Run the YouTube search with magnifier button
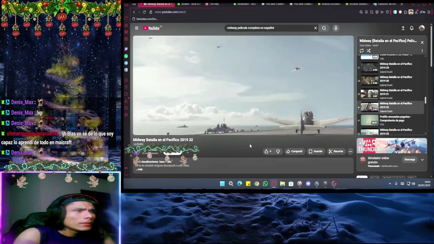Screen dimensions: 434x244 [324, 28]
